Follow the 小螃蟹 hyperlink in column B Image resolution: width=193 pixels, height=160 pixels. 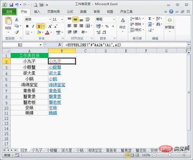coord(55,67)
